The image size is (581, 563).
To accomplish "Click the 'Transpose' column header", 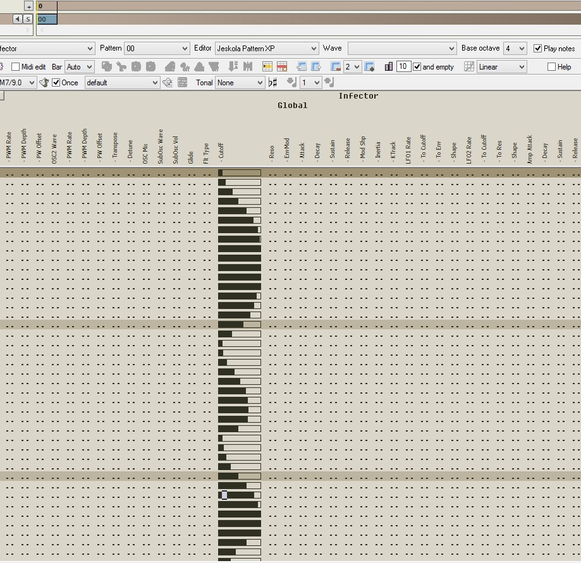I will (x=115, y=147).
